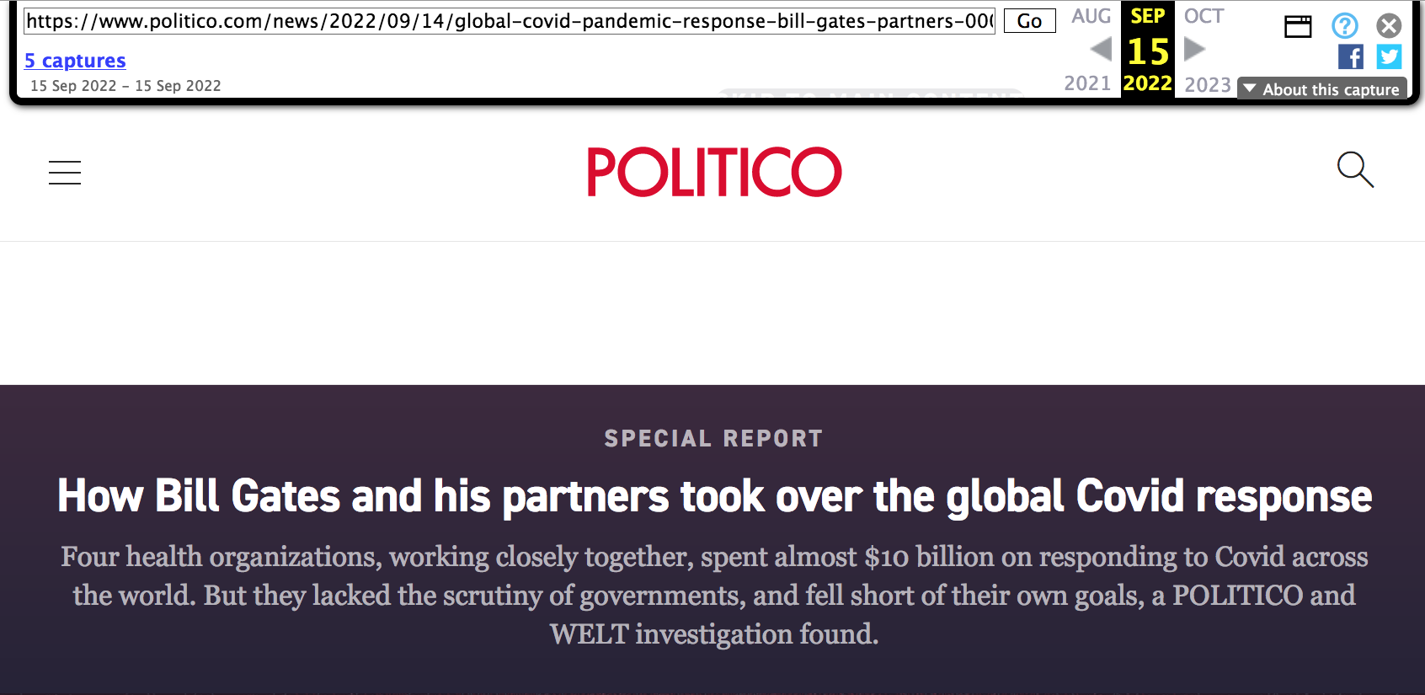Expand the About this capture dropdown
The height and width of the screenshot is (695, 1425).
point(1322,89)
